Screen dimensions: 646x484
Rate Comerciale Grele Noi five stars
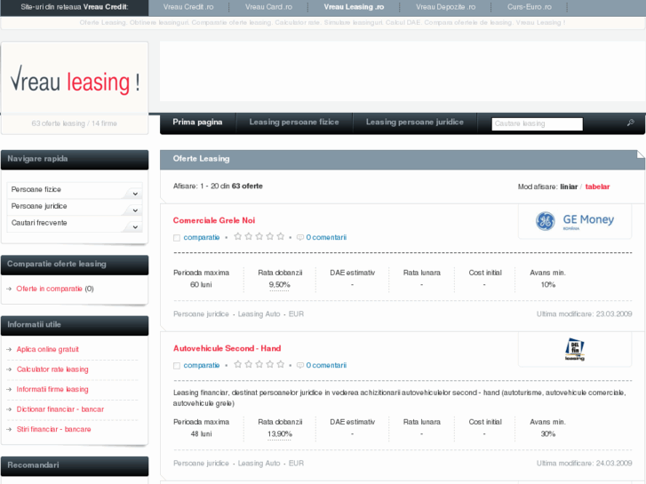click(281, 237)
